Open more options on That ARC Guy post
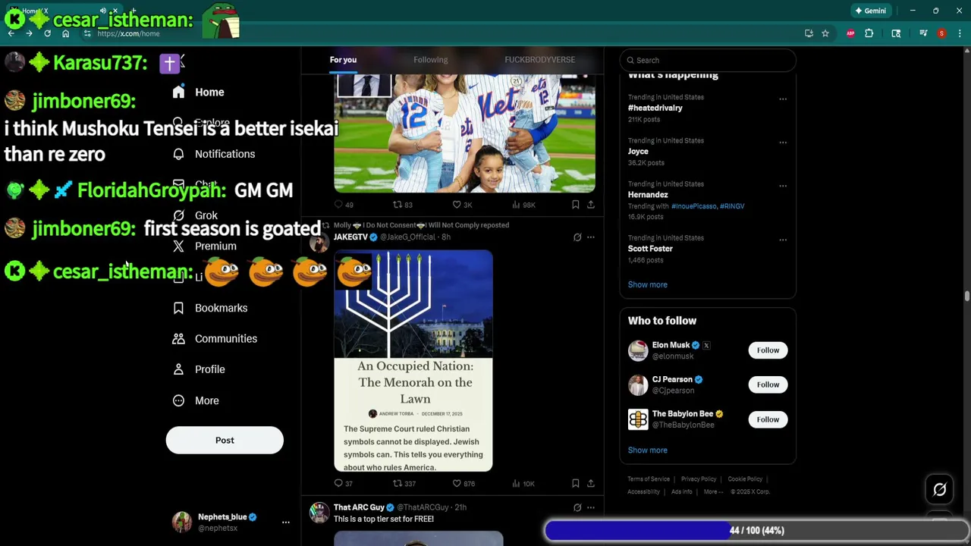 tap(591, 507)
